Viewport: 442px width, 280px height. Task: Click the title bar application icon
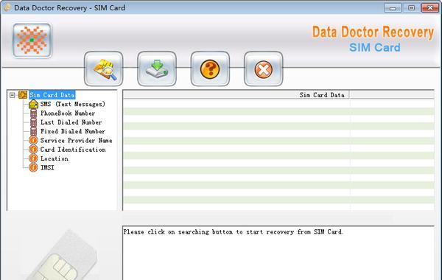(x=7, y=7)
